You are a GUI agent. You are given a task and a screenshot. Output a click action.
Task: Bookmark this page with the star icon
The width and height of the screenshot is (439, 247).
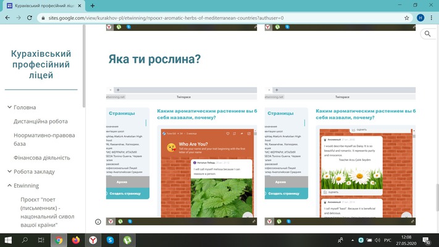tap(406, 18)
